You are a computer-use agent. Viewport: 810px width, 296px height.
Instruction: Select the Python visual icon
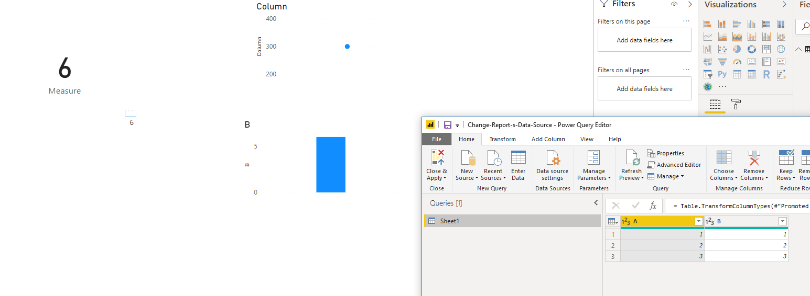click(x=722, y=74)
